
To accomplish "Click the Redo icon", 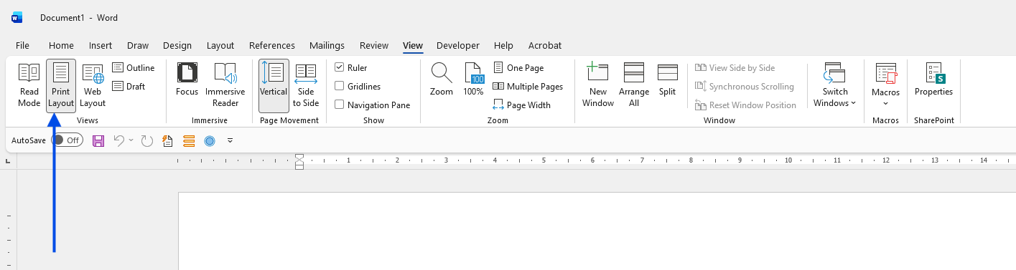I will pos(147,140).
